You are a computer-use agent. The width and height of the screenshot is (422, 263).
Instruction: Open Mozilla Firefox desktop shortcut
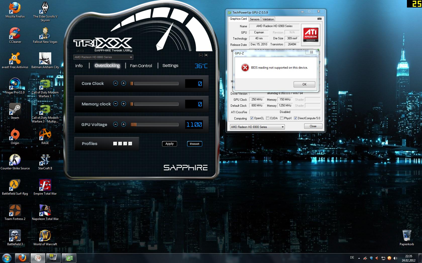15,10
